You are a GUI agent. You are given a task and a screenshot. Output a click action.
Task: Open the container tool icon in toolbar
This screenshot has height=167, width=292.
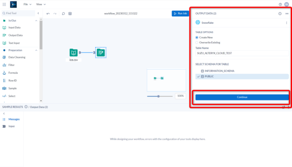[x=70, y=14]
